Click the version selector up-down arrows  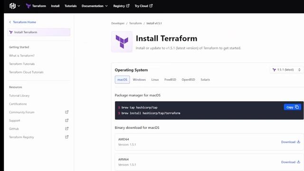299,70
